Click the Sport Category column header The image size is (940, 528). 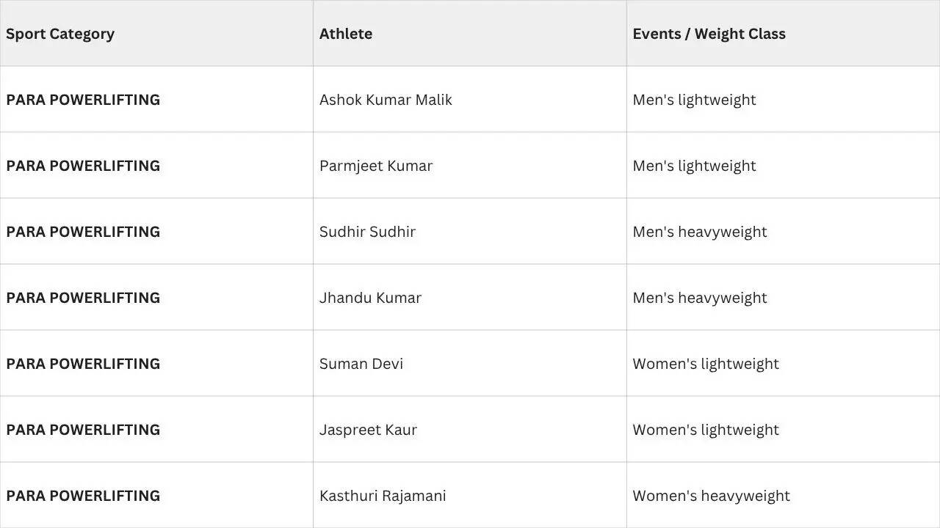click(156, 33)
